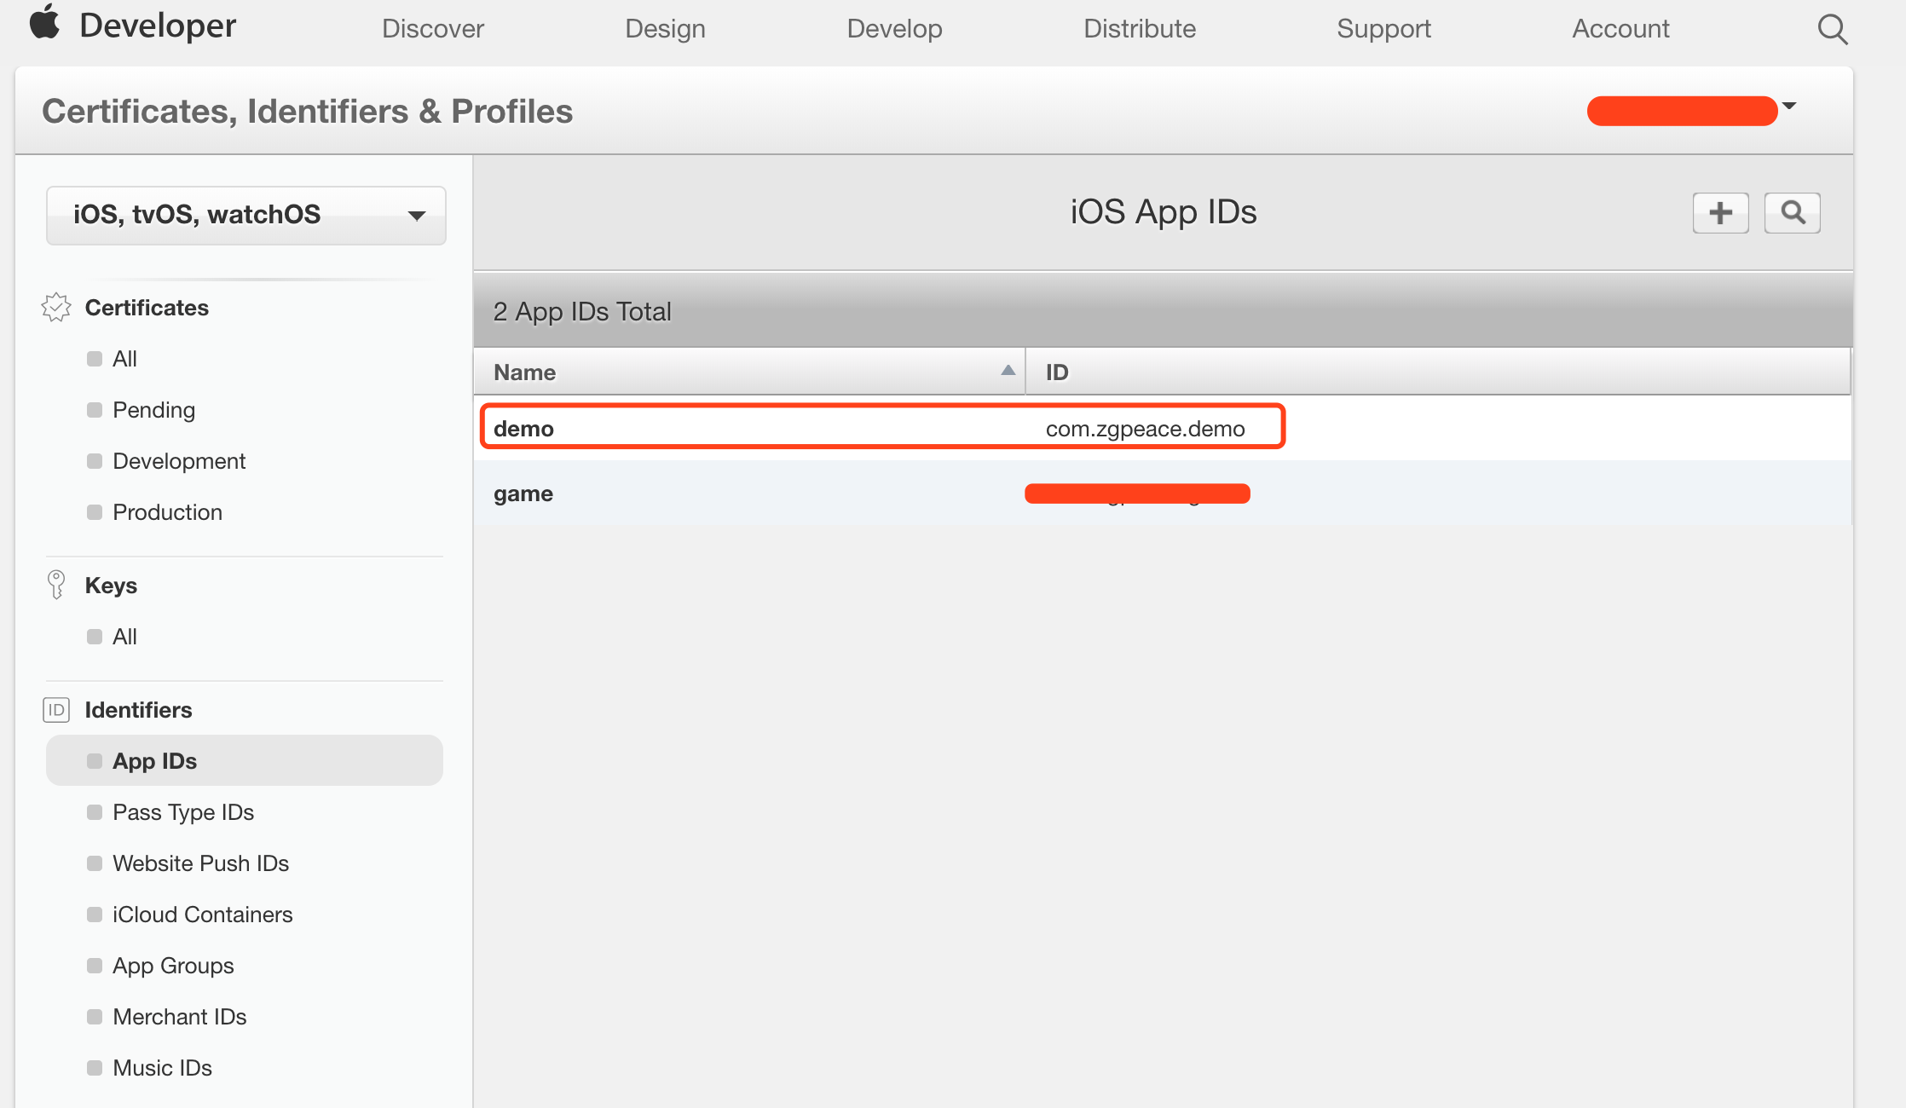Click the Certificates badge icon
1906x1108 pixels.
click(x=56, y=308)
